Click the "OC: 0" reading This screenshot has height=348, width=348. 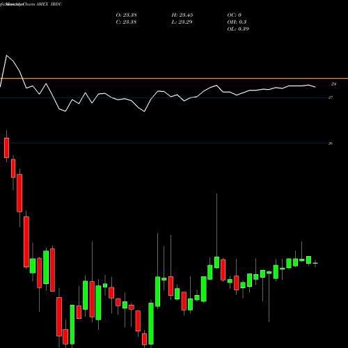(x=235, y=15)
